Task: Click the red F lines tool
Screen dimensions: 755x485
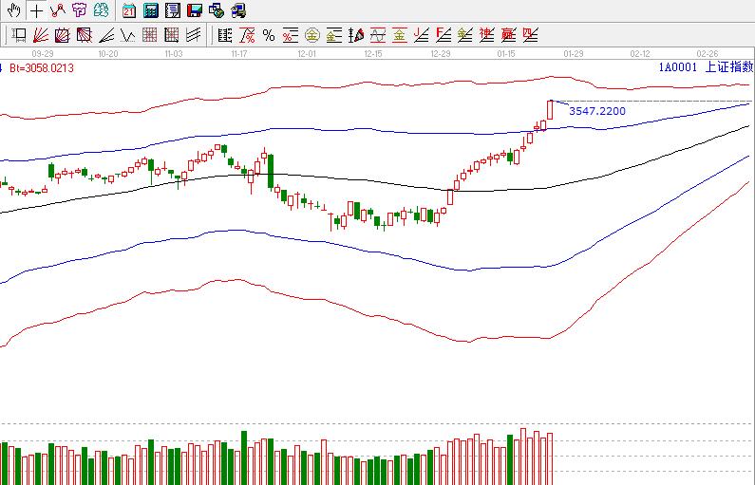Action: [x=443, y=36]
